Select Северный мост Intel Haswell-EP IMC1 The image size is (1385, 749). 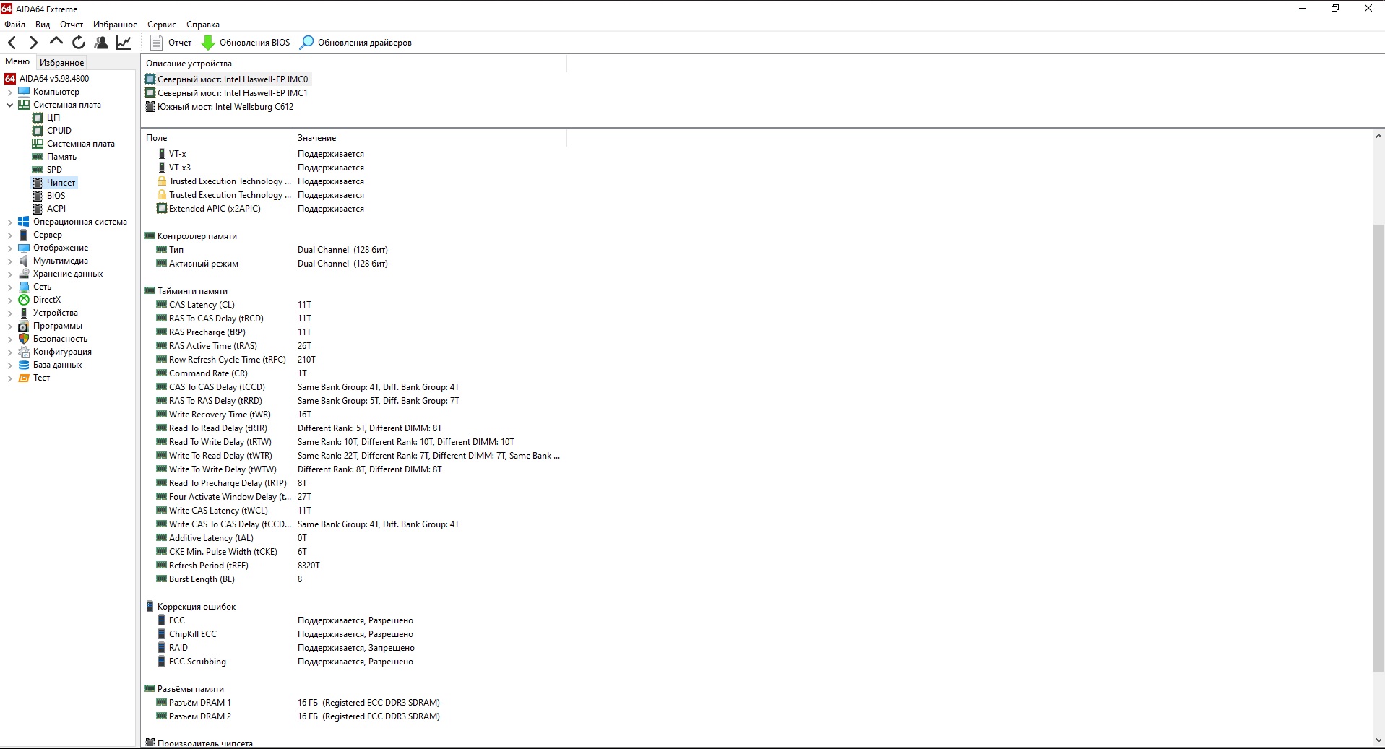[x=227, y=93]
